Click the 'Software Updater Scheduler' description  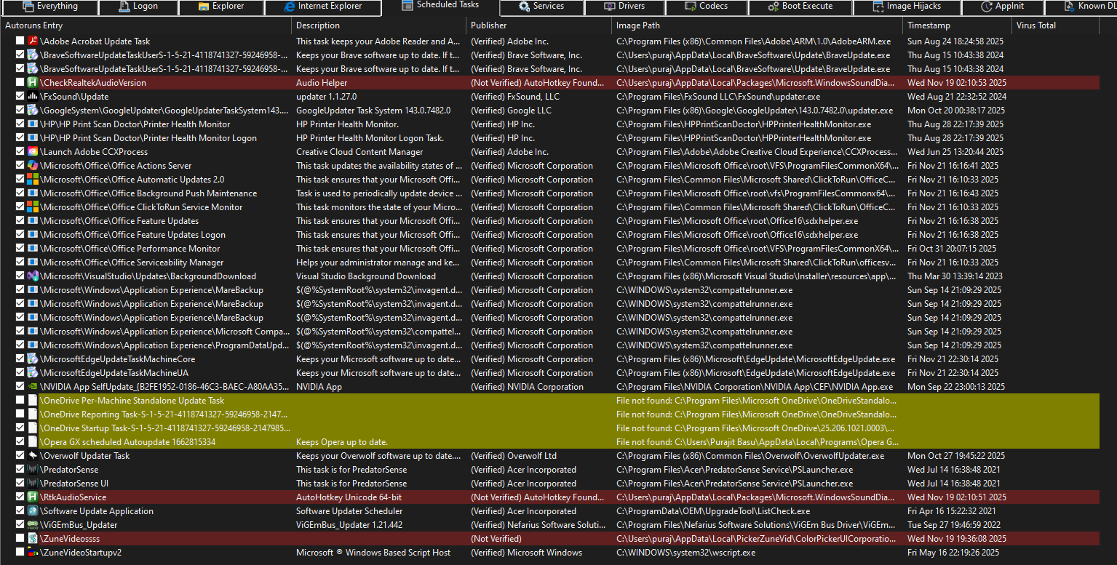tap(349, 511)
